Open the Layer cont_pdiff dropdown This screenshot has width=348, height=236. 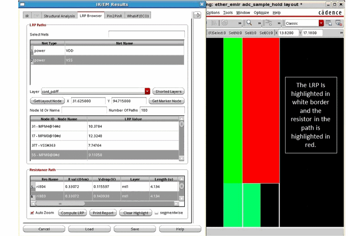(147, 92)
